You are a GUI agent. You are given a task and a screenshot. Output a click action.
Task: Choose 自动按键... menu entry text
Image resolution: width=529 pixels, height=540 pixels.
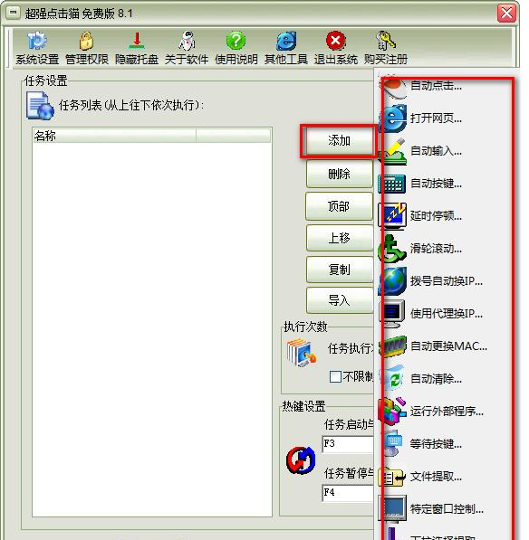pos(436,184)
